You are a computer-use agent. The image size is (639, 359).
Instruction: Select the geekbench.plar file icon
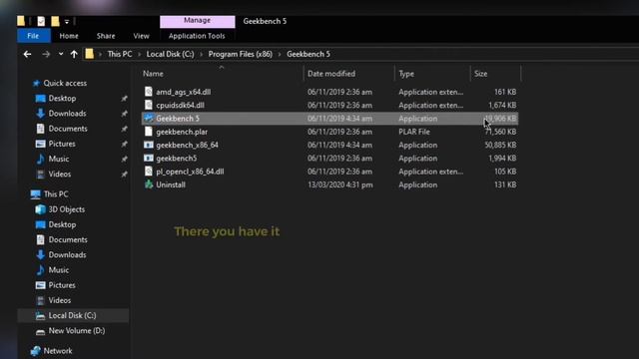149,132
